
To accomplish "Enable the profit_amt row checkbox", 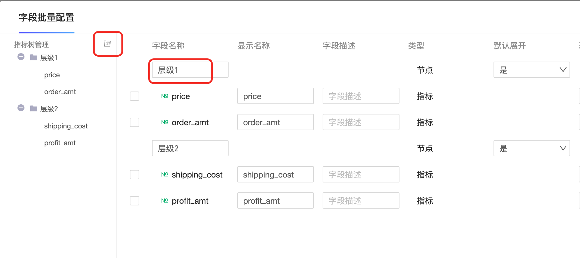I will pyautogui.click(x=135, y=201).
